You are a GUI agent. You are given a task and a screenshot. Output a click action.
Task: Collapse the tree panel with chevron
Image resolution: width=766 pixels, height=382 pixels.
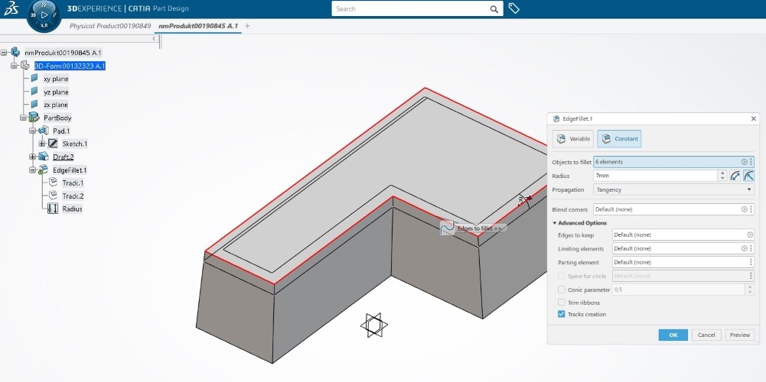[x=154, y=38]
